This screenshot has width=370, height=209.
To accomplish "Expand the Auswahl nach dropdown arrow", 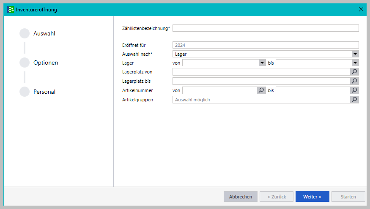I will click(x=355, y=54).
